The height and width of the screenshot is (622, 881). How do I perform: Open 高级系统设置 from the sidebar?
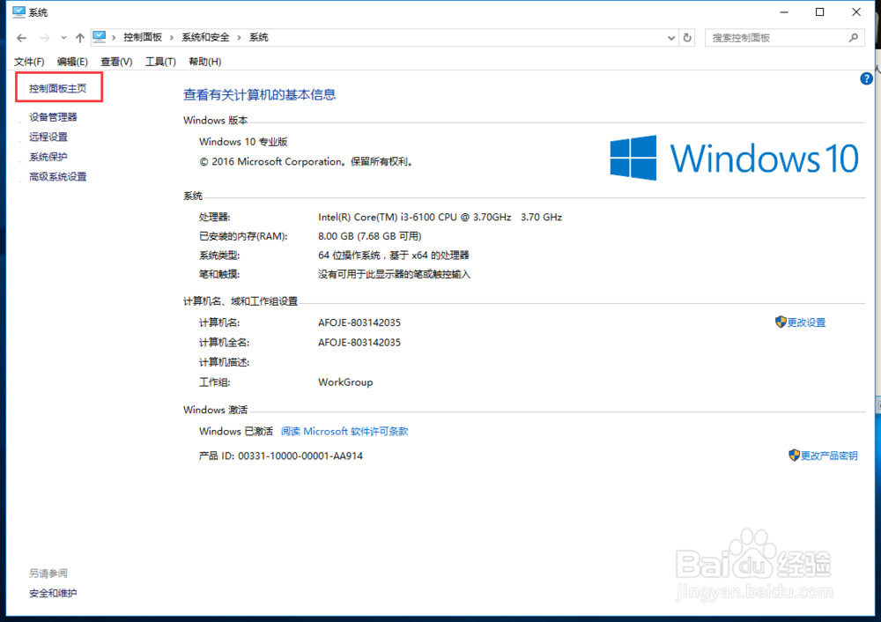coord(57,176)
